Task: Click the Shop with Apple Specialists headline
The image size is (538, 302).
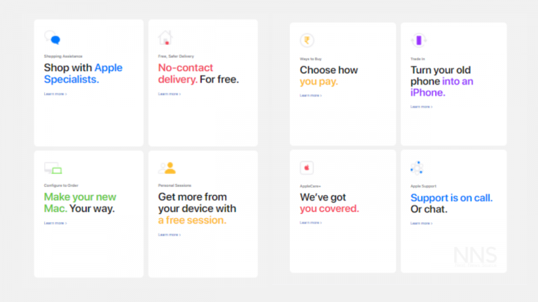Action: pos(83,73)
